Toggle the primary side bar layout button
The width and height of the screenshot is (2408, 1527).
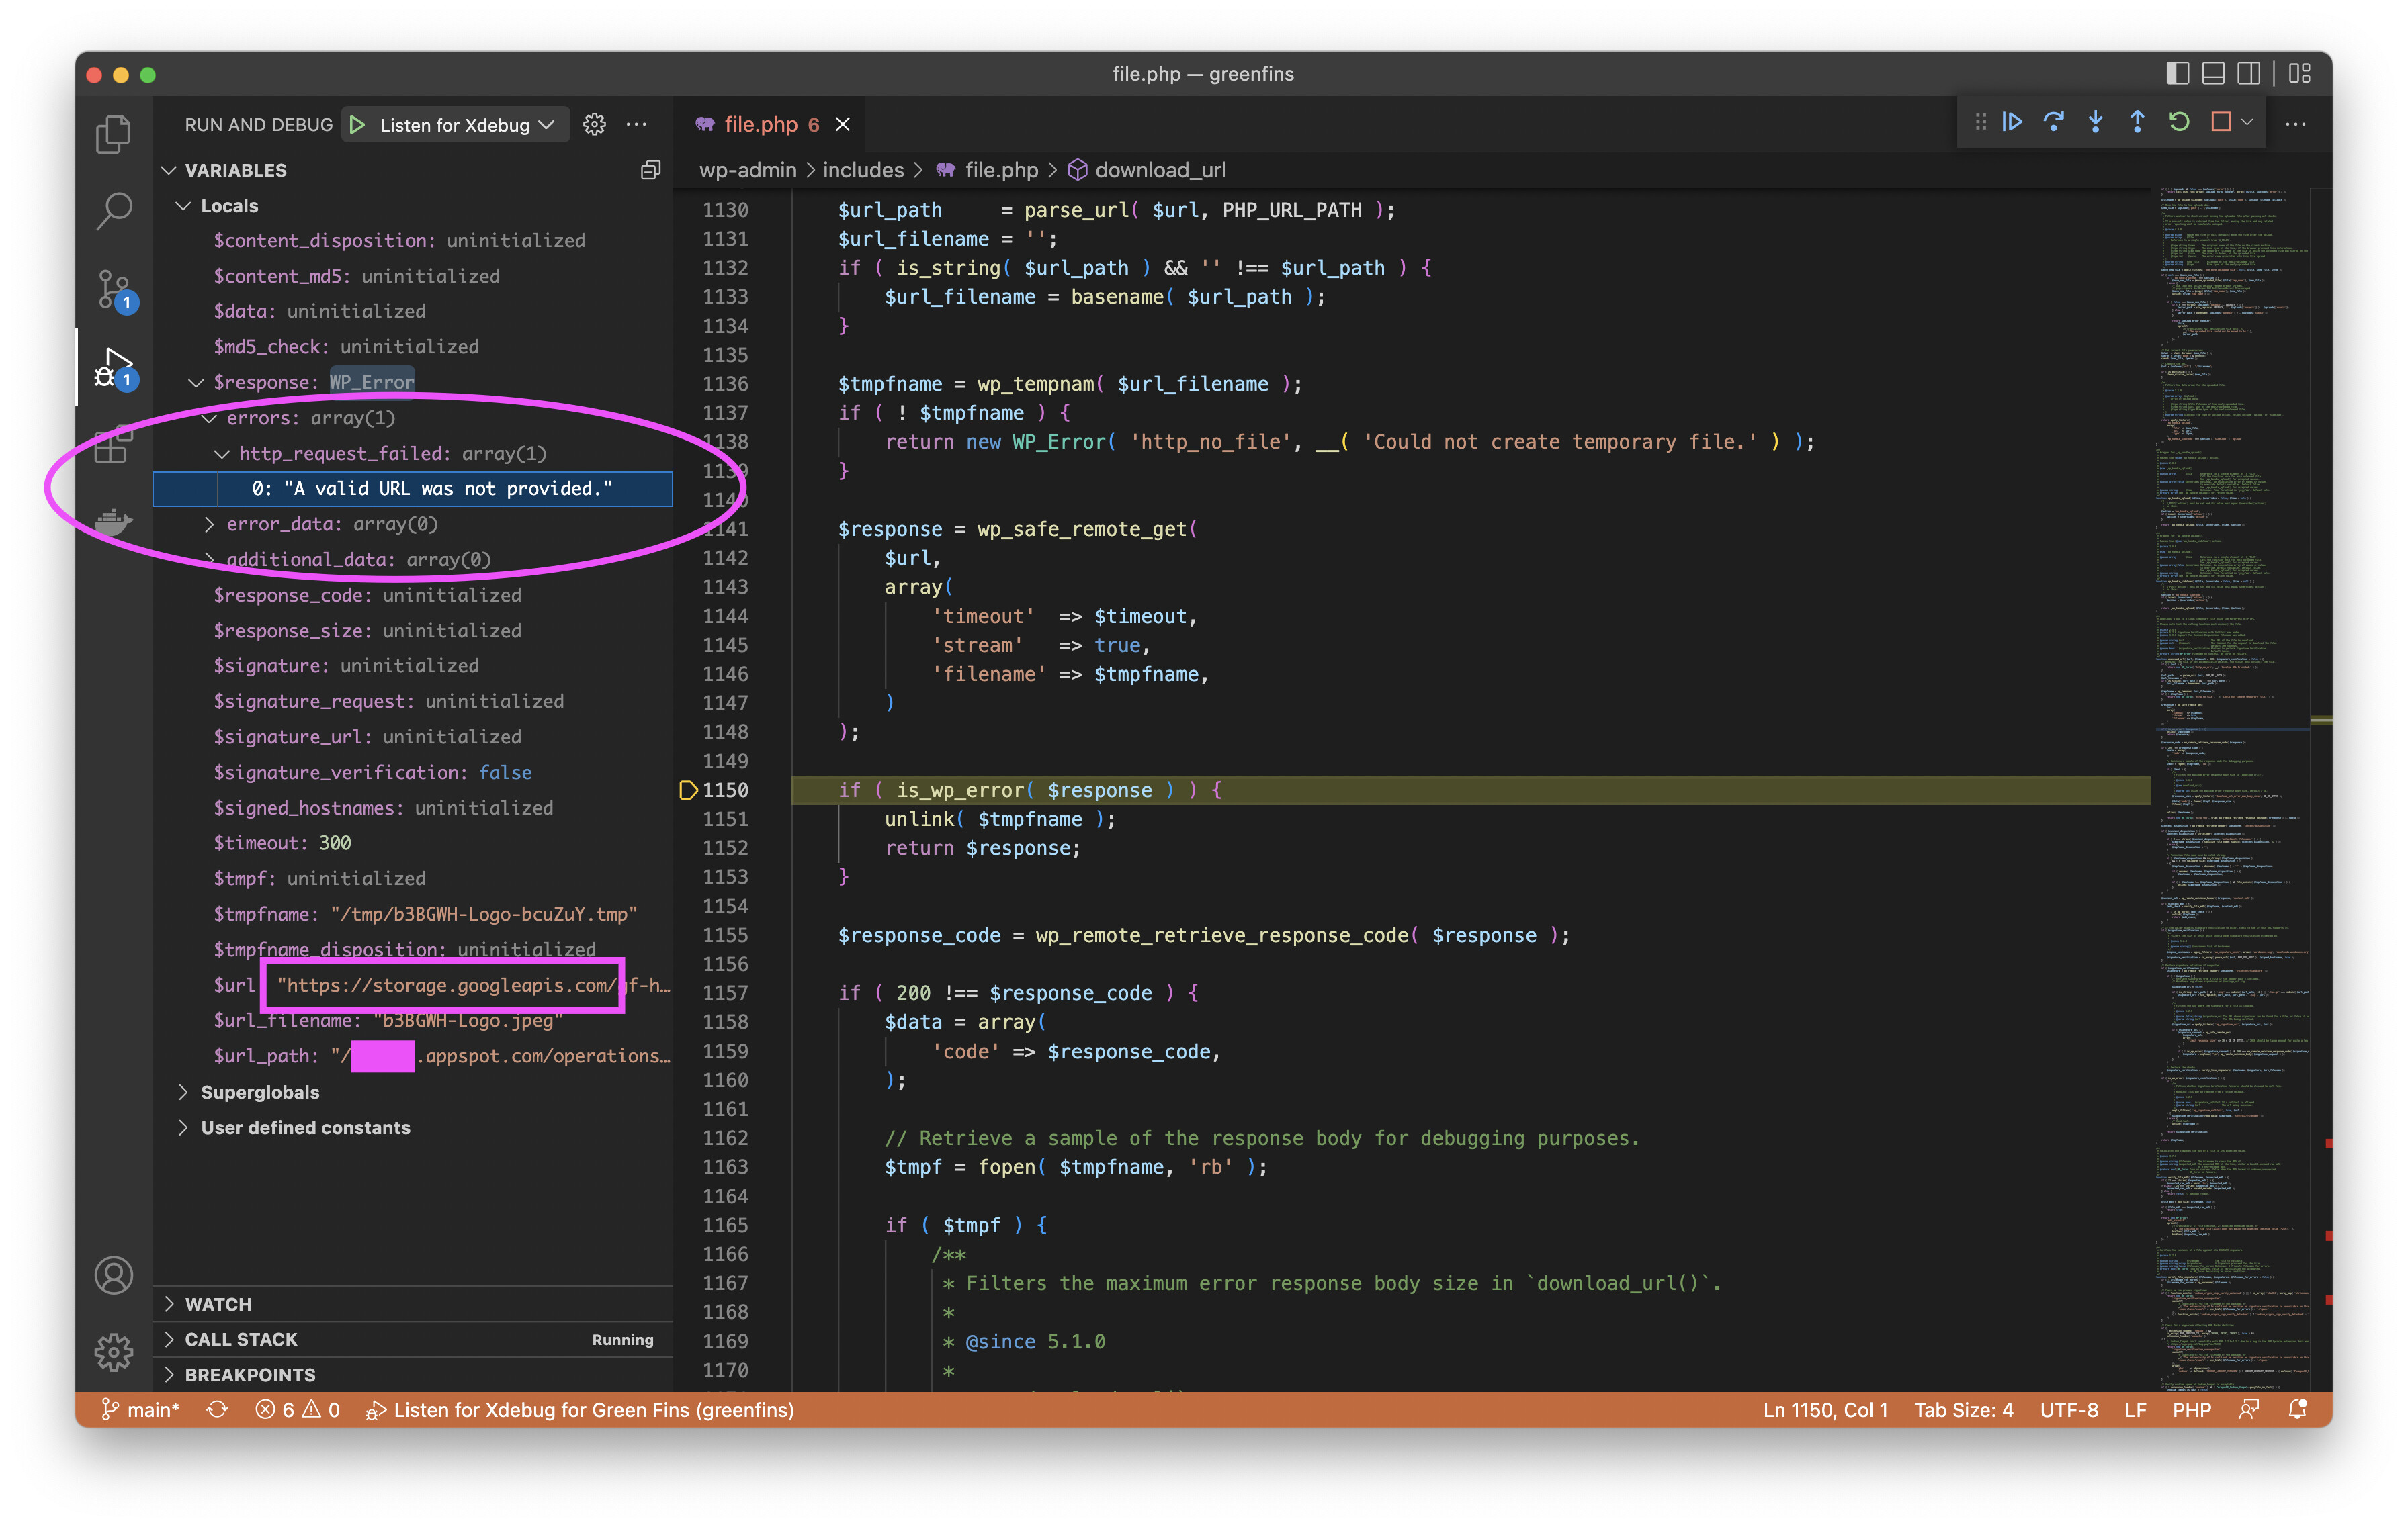click(x=2177, y=74)
